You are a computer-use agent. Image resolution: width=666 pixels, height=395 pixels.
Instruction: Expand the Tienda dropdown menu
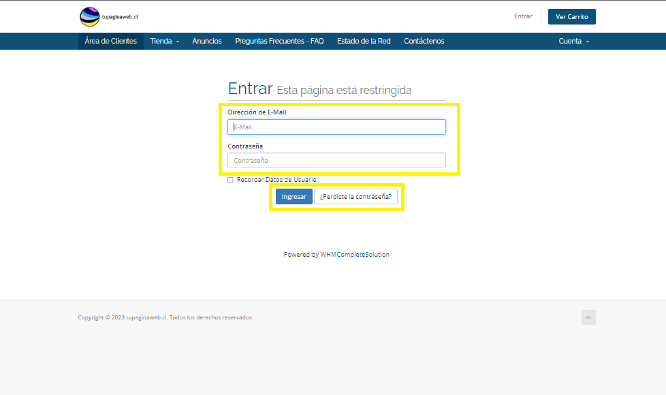coord(164,41)
